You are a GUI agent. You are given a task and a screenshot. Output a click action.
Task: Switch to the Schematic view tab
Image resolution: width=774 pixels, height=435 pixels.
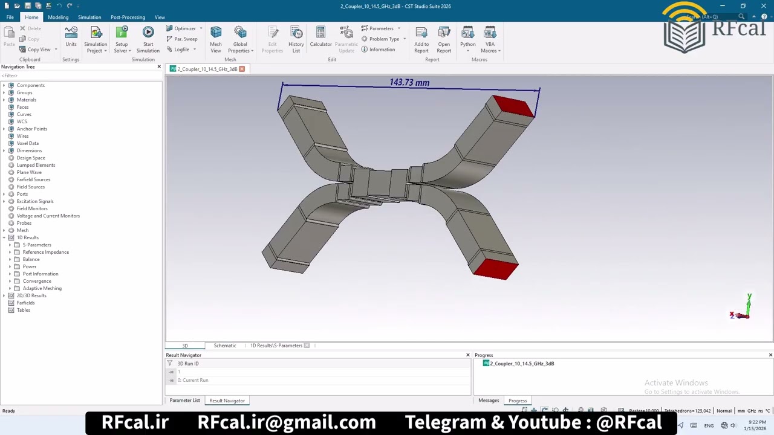click(x=225, y=346)
